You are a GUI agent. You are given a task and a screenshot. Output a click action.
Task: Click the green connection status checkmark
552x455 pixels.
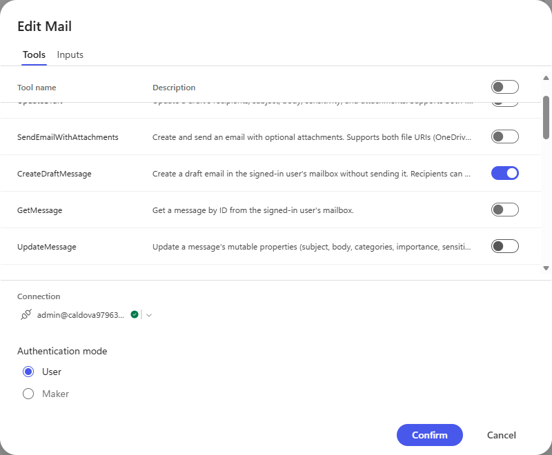pyautogui.click(x=135, y=314)
